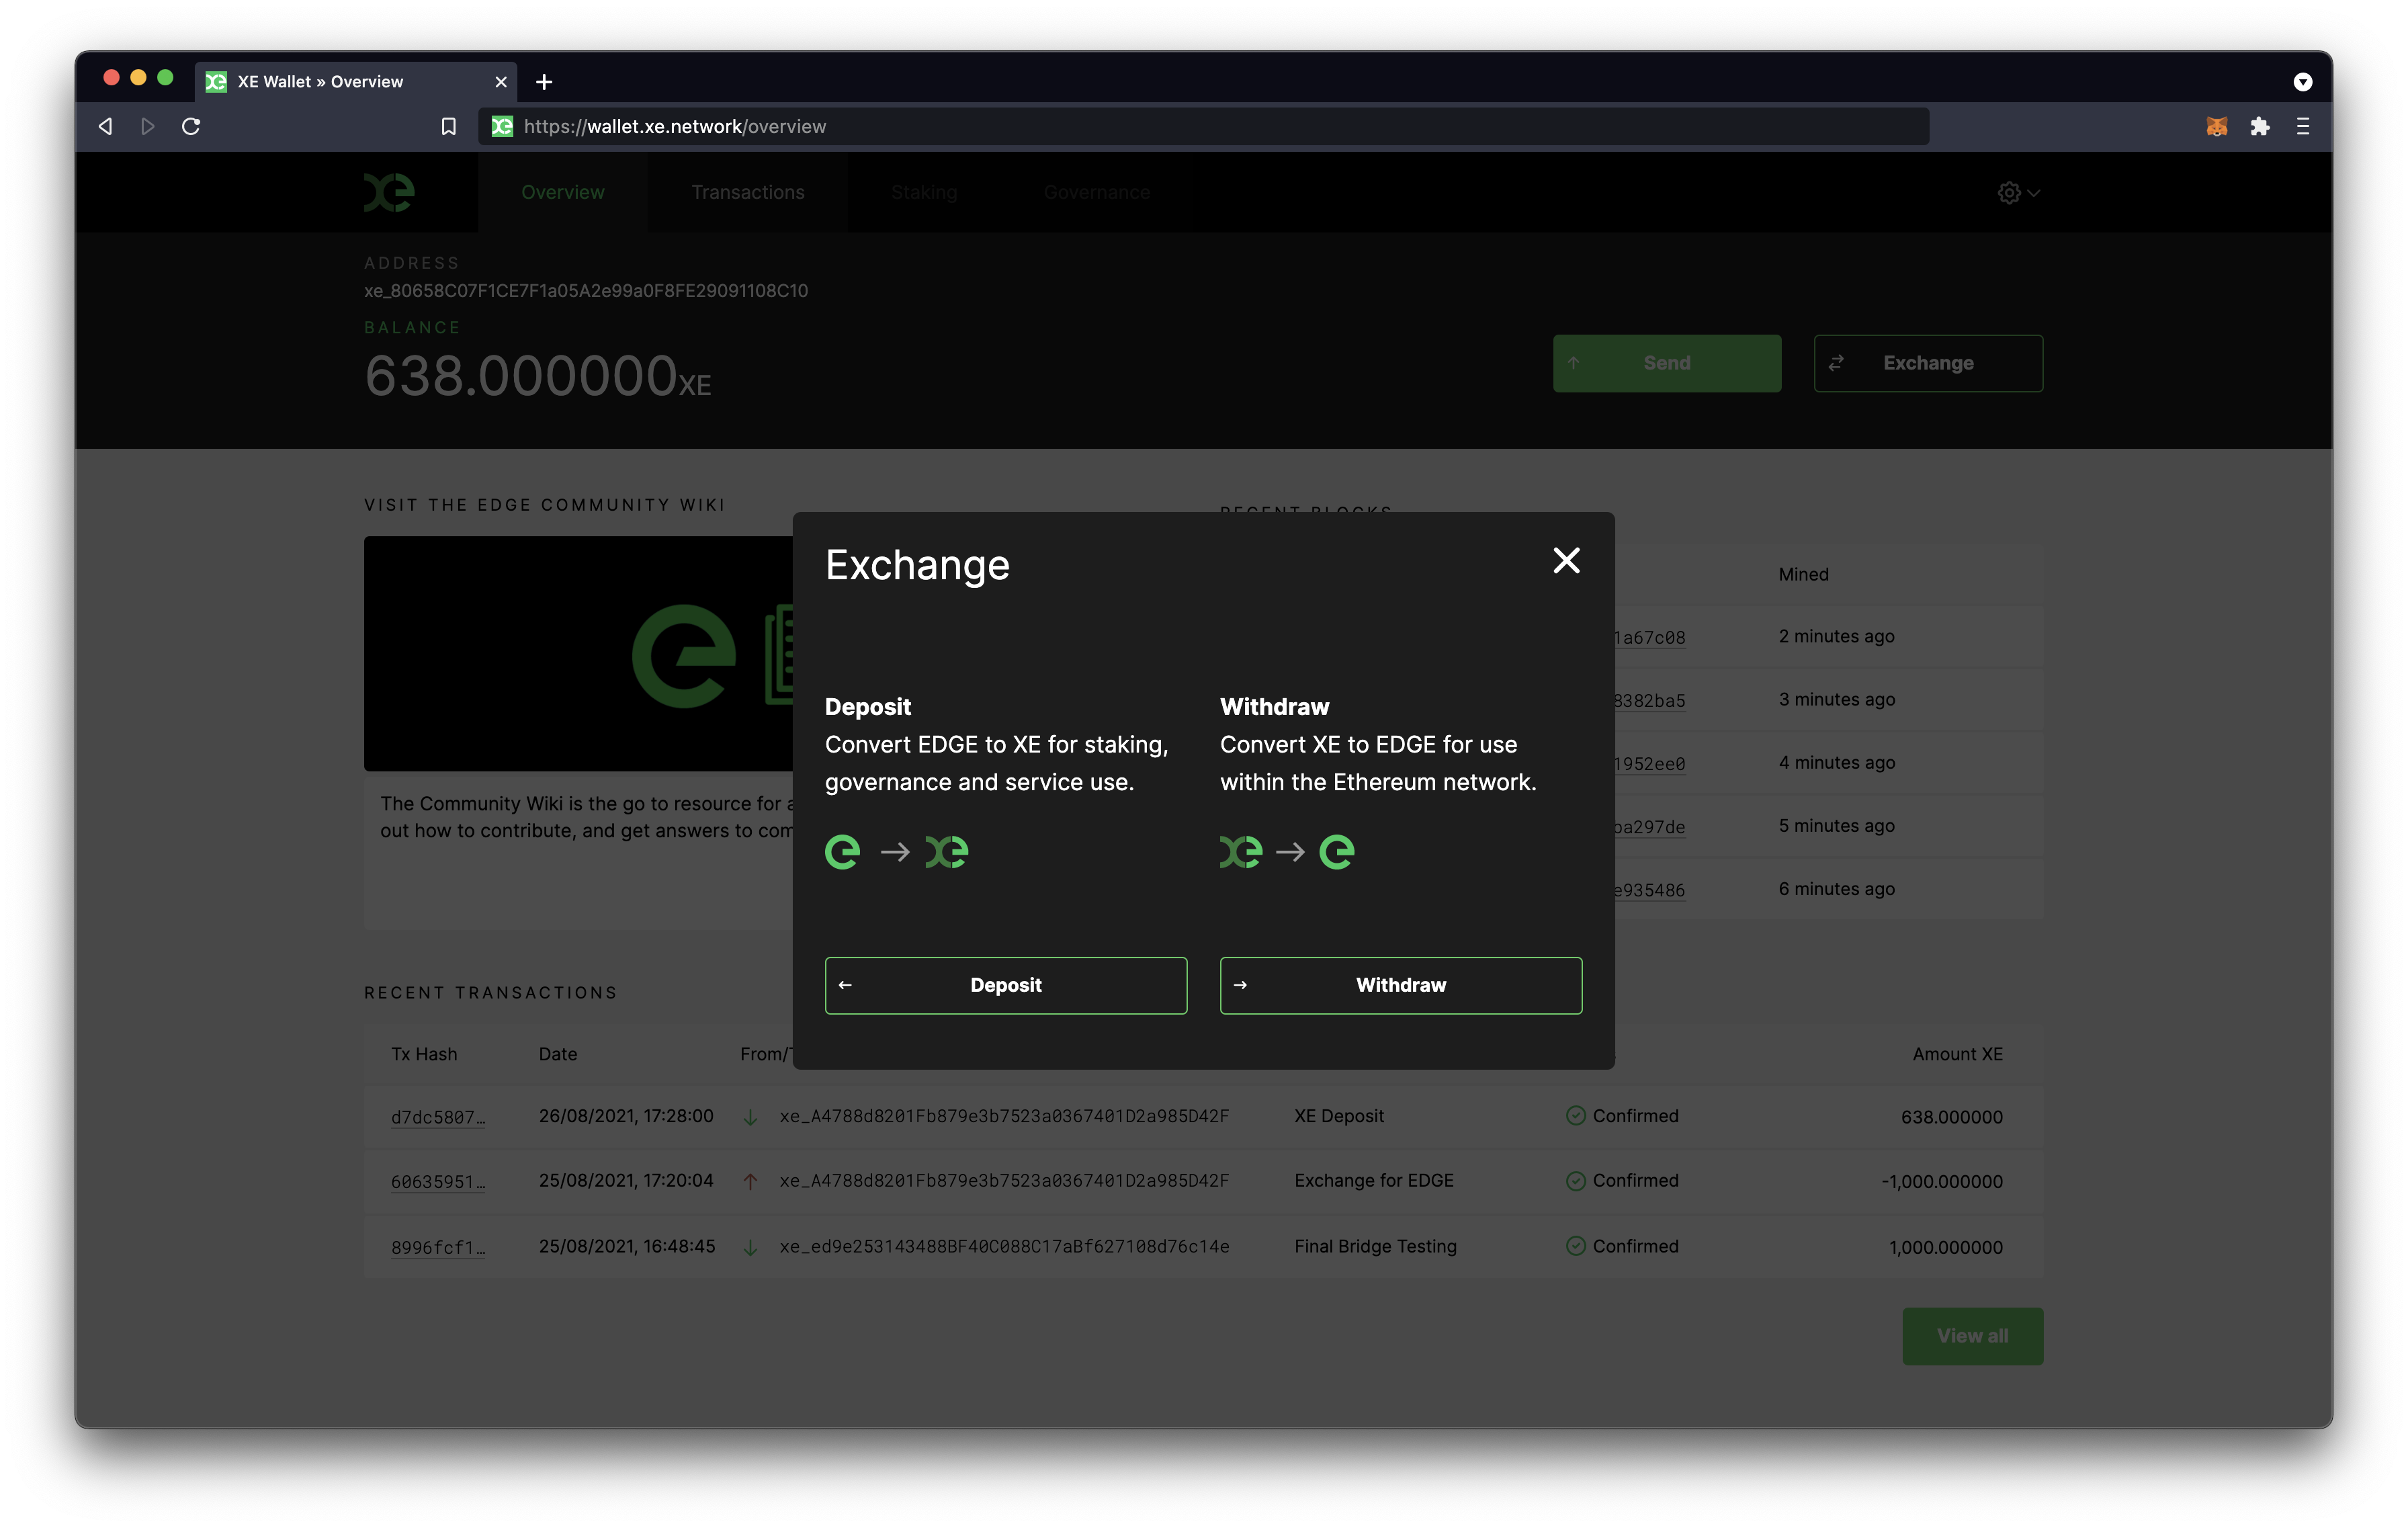Open block hash ending 1952ee0
Screen dimensions: 2408x1528
coord(1650,763)
